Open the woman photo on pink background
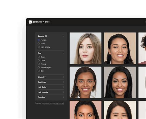This screenshot has height=119, width=146. [86, 110]
